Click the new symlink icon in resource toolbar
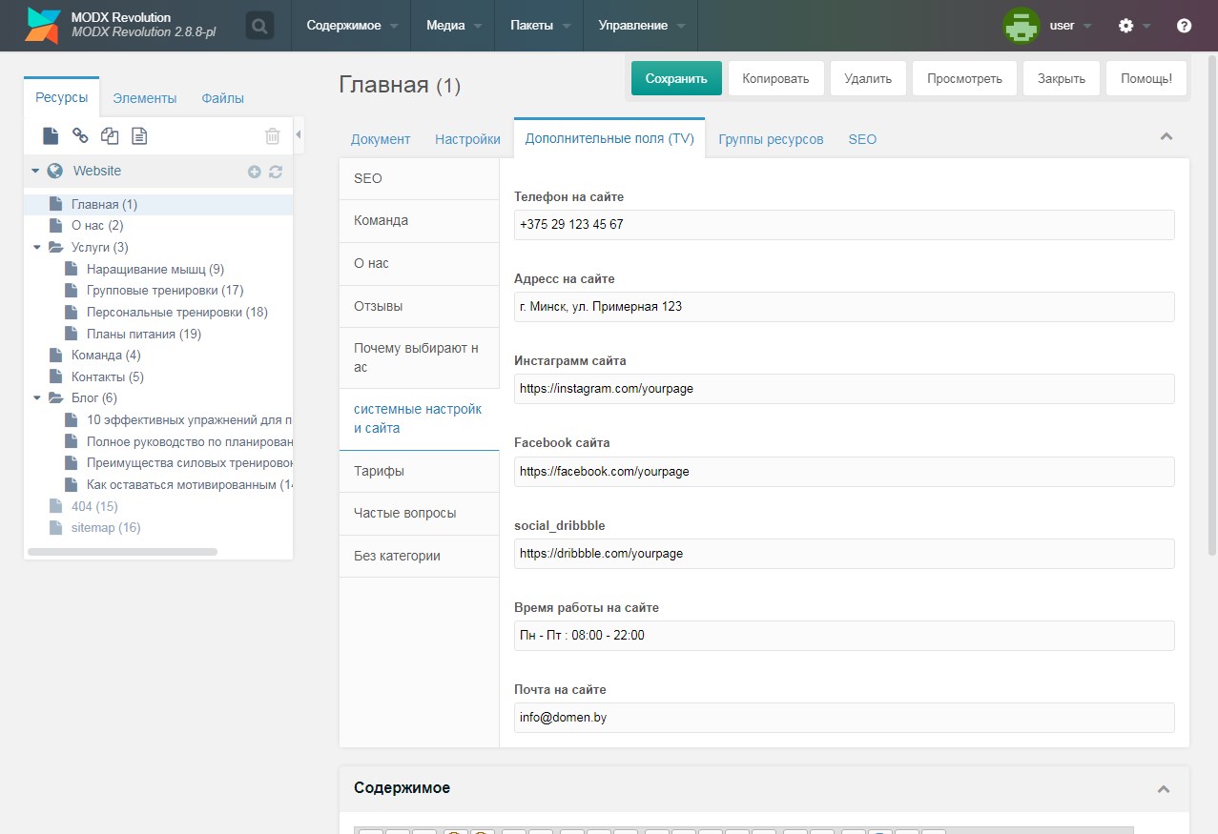1218x834 pixels. pyautogui.click(x=110, y=136)
